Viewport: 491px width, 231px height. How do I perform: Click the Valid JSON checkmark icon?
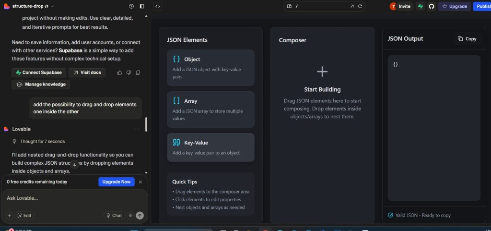pyautogui.click(x=390, y=215)
